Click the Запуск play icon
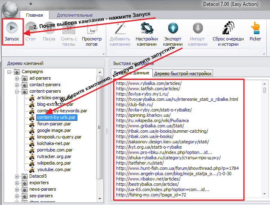 click(12, 28)
